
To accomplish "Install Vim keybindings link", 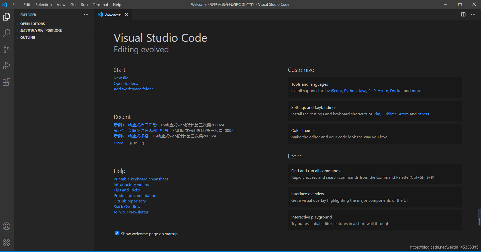I will 377,114.
